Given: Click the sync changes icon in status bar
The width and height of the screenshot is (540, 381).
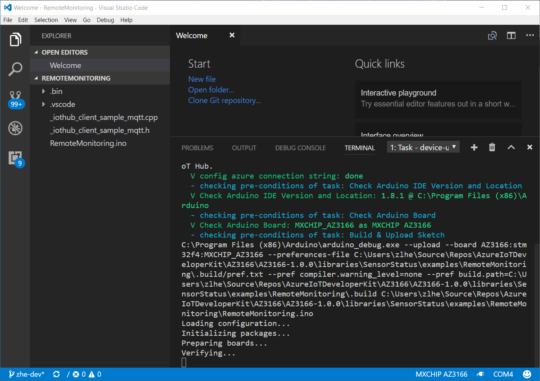Looking at the screenshot, I should (57, 374).
